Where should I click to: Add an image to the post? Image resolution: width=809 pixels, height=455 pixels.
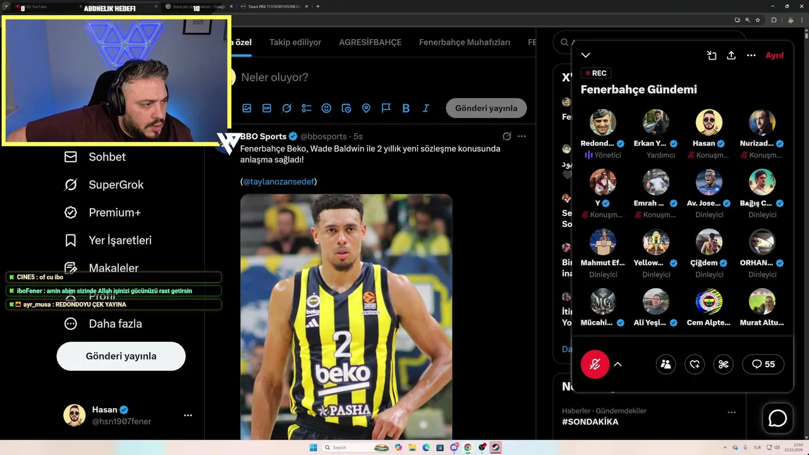246,108
